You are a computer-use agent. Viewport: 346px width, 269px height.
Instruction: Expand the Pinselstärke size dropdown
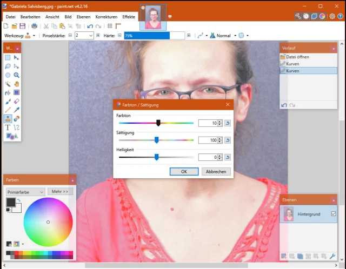pyautogui.click(x=90, y=36)
